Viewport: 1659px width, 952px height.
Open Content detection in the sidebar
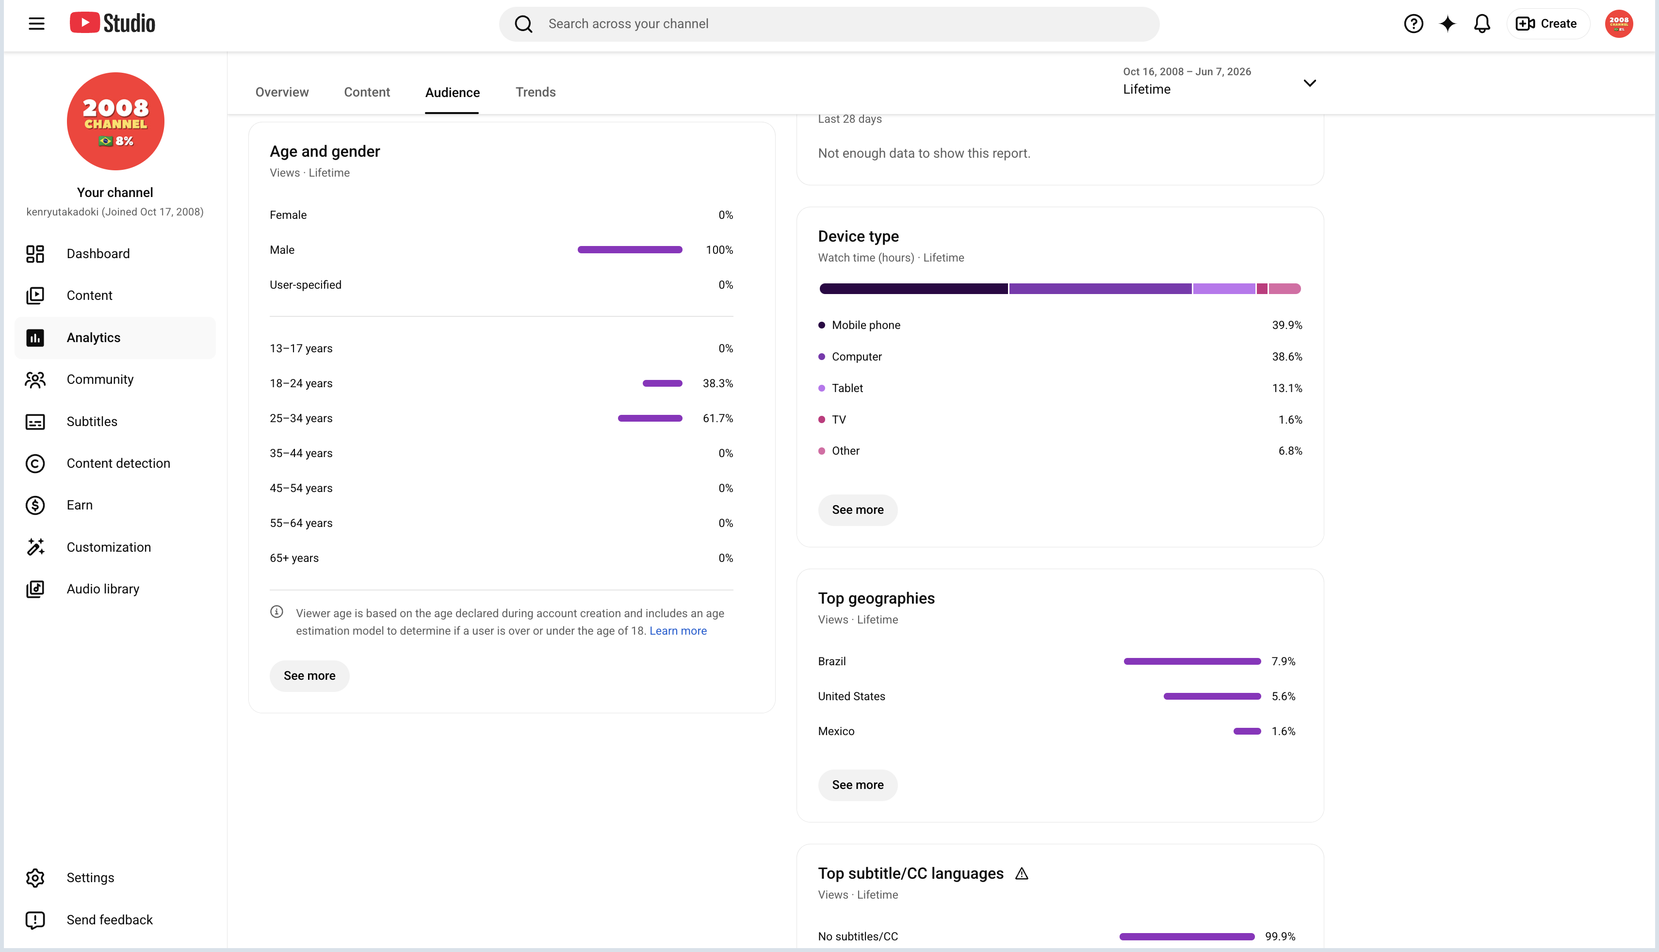pyautogui.click(x=115, y=463)
